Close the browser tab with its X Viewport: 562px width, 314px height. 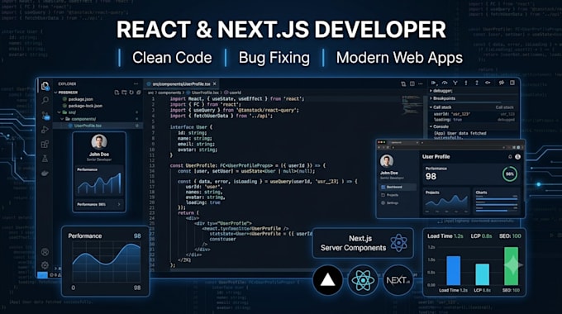(417, 143)
